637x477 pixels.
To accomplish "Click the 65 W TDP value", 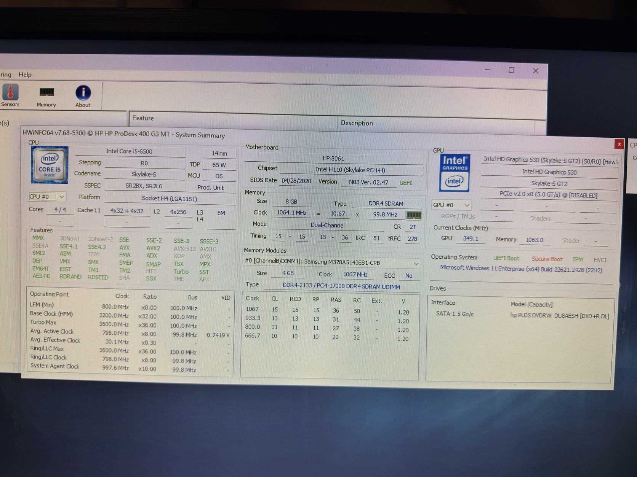I will click(x=219, y=165).
